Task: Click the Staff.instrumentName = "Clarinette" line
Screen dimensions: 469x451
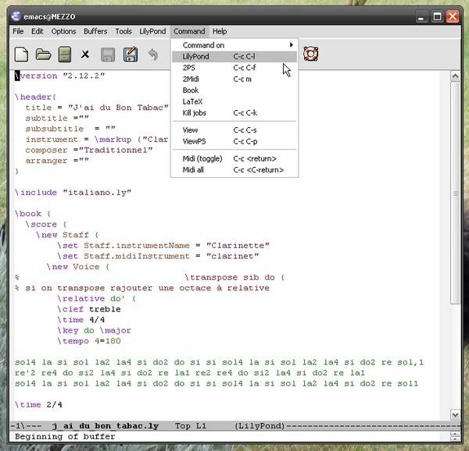Action: (163, 246)
